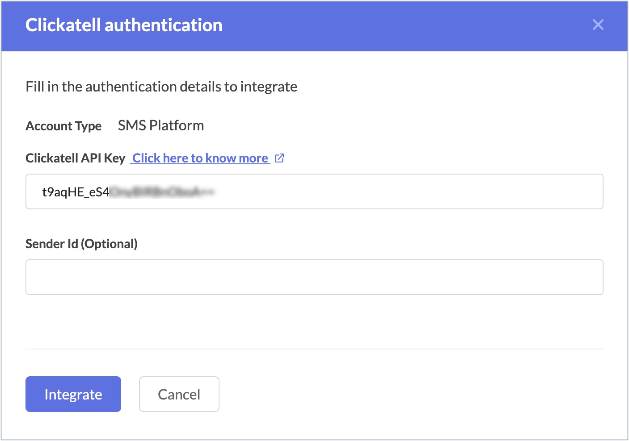629x441 pixels.
Task: Click the 'Clickatell API Key' label
Action: point(76,158)
